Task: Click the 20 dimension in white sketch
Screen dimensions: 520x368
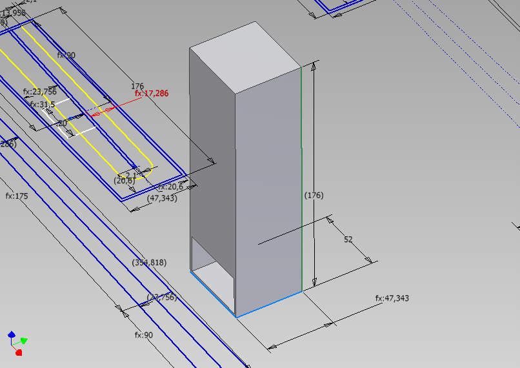Action: [63, 123]
